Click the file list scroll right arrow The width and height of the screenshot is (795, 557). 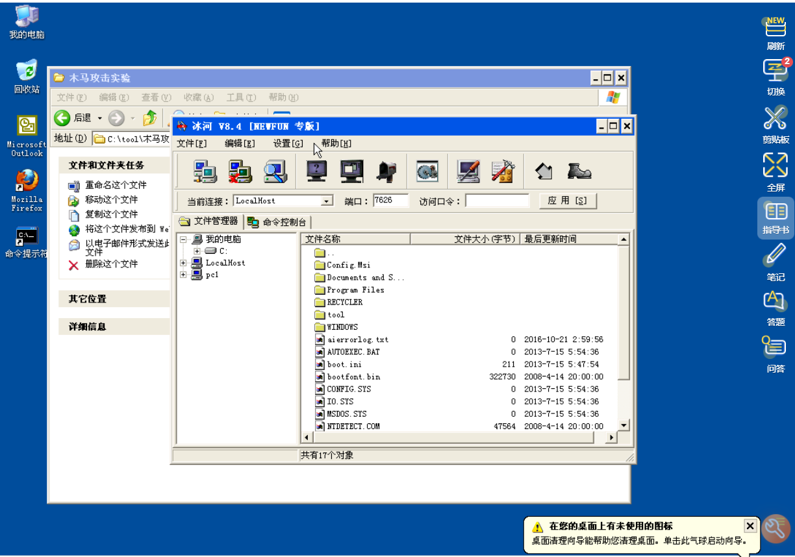point(611,438)
